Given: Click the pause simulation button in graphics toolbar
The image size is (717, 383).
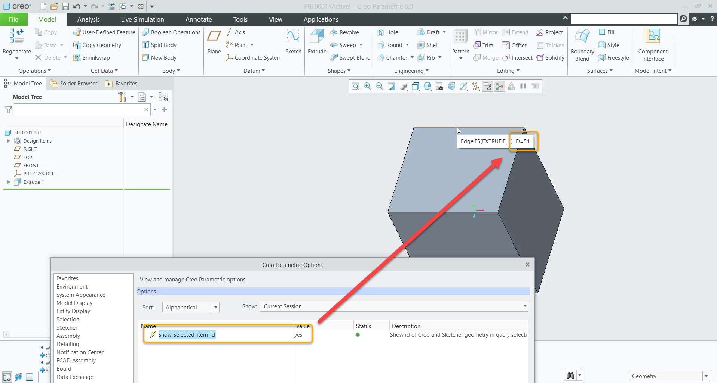Looking at the screenshot, I should coord(523,87).
